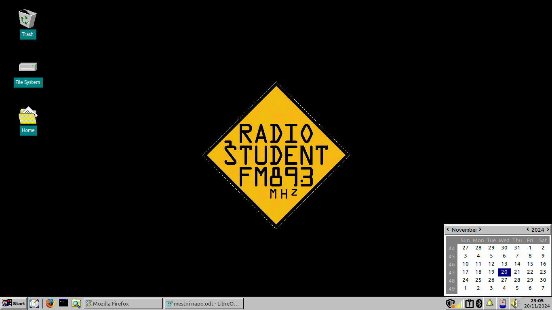Open the Trash desktop icon

coord(27,19)
